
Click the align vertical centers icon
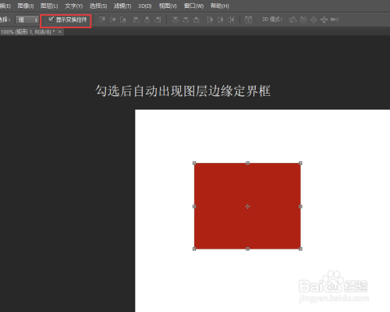click(x=112, y=19)
